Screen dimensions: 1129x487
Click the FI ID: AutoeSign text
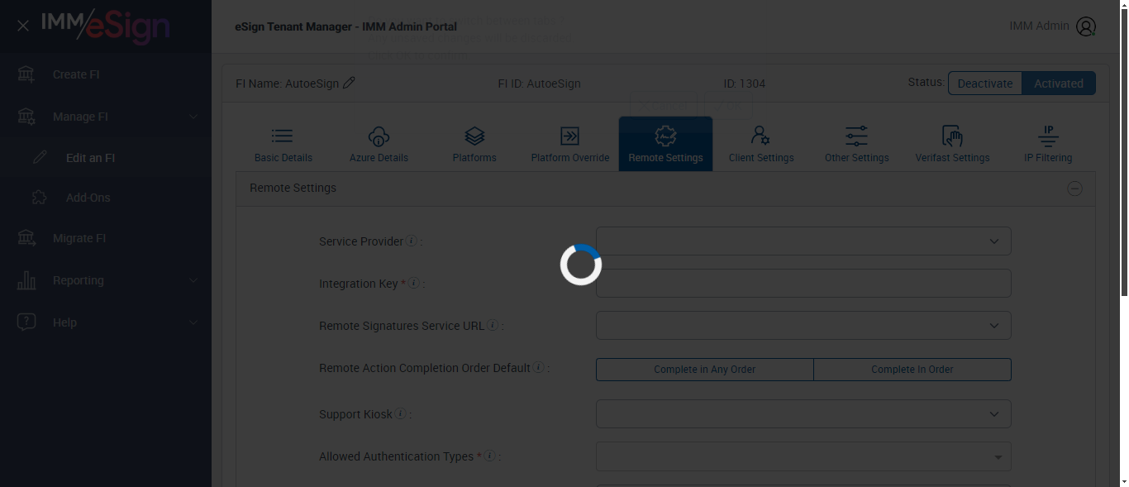[x=539, y=84]
